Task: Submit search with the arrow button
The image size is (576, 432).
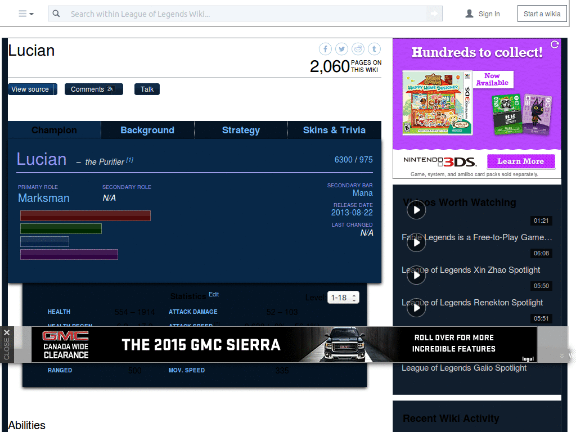Action: (434, 13)
